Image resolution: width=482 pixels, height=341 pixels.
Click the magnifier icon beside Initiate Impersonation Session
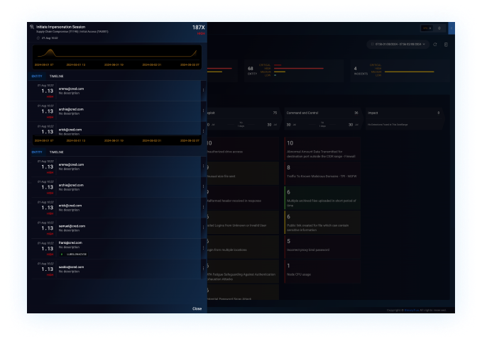pyautogui.click(x=32, y=26)
